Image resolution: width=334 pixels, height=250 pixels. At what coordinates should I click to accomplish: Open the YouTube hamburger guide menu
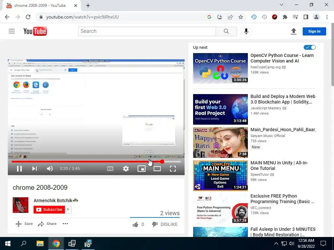12,31
